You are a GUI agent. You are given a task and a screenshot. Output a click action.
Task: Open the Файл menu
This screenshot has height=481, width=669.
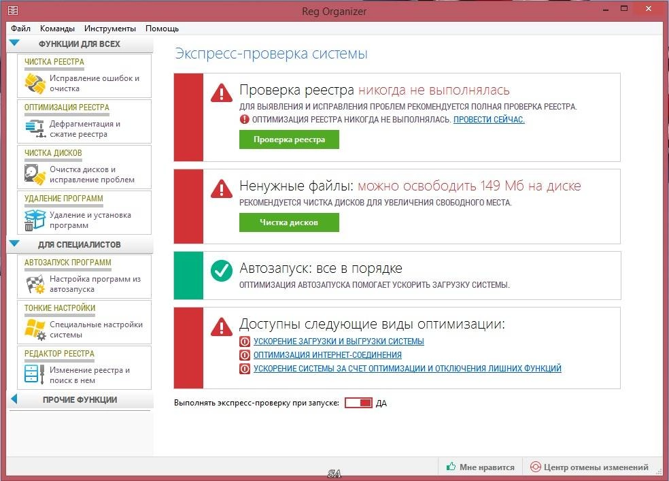[20, 29]
